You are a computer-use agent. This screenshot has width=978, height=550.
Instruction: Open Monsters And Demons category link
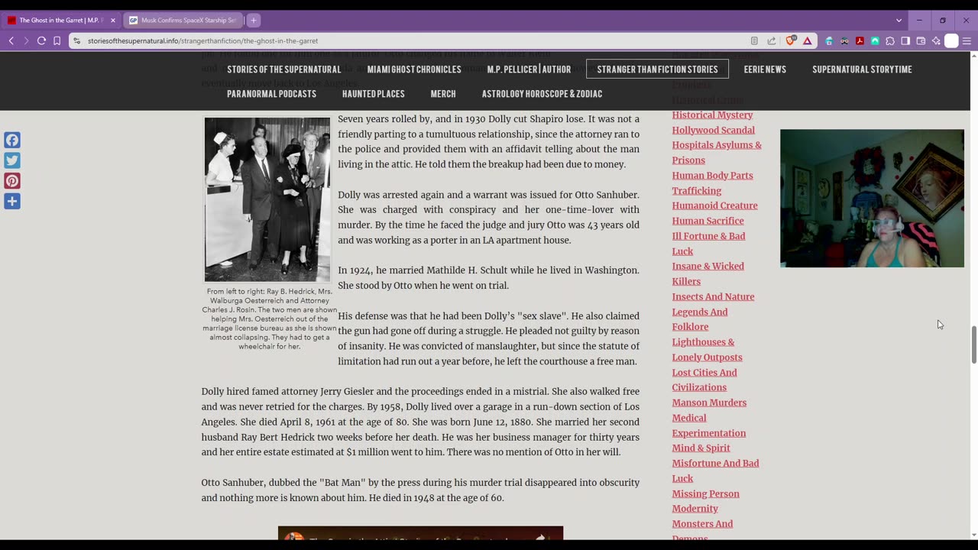coord(702,531)
